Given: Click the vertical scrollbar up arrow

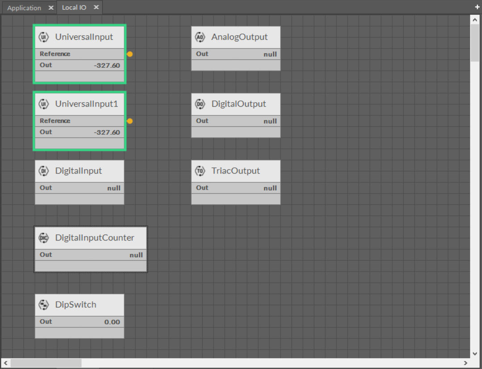Looking at the screenshot, I should point(475,20).
